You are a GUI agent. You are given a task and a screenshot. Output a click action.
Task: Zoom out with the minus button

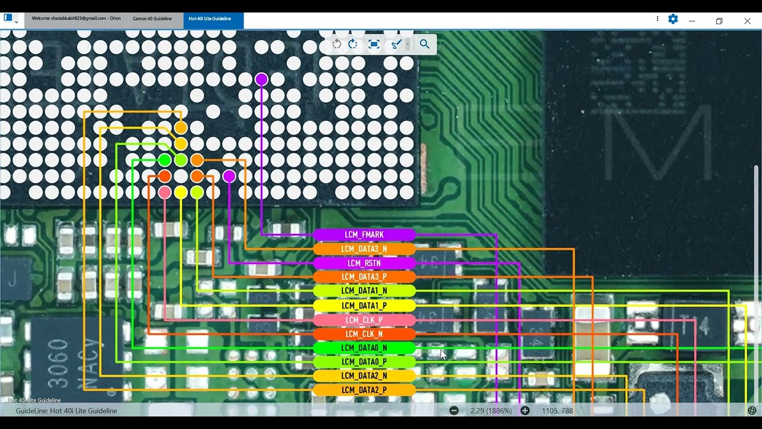pos(454,411)
